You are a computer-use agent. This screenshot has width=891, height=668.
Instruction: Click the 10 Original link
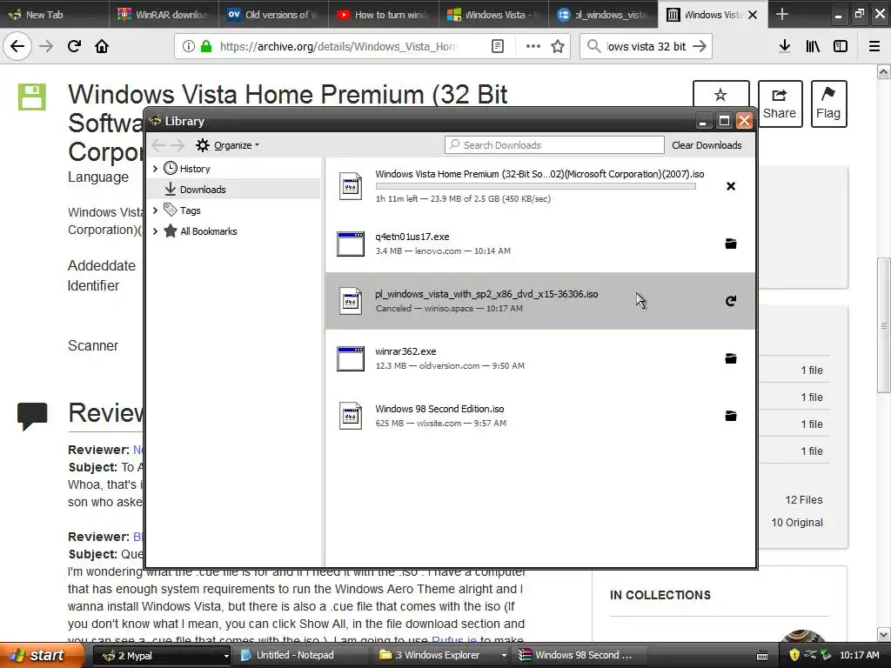point(797,523)
